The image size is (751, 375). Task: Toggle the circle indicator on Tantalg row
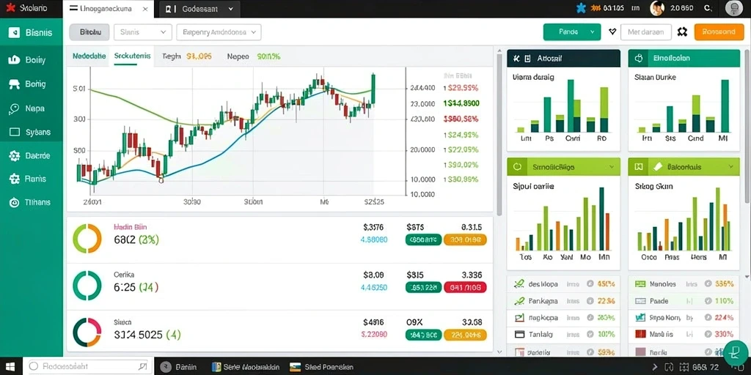(x=590, y=334)
